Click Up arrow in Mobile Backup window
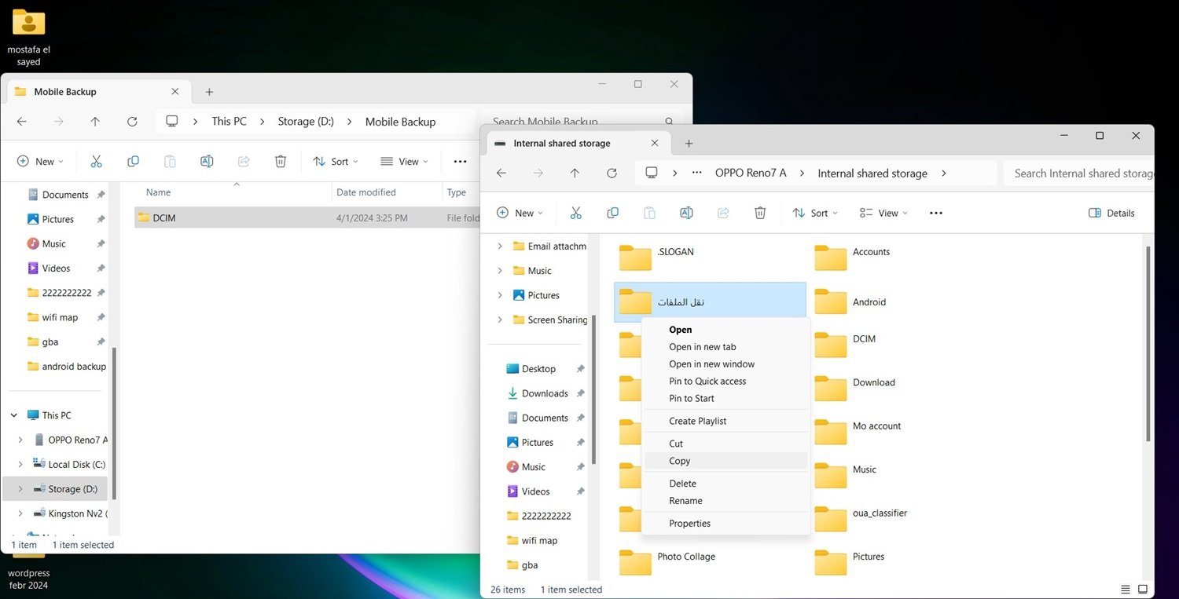 [95, 122]
